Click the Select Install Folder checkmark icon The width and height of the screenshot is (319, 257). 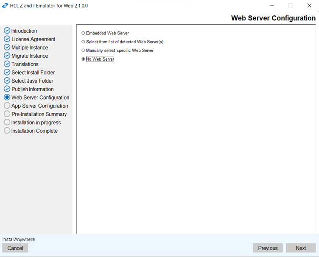(7, 72)
